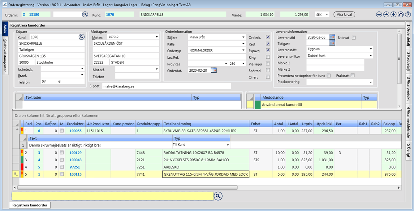Open product link 100129 in order rows
The image size is (414, 211).
click(x=76, y=153)
